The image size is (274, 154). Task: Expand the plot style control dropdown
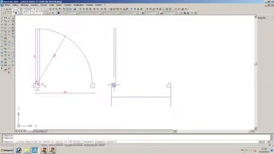click(137, 13)
